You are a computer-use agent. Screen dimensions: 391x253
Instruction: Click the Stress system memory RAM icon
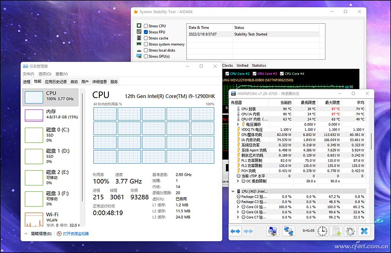pos(139,44)
